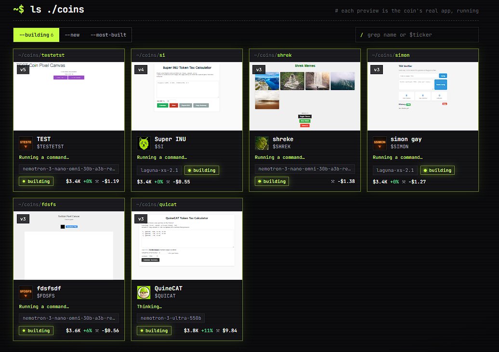Open the Super INU Token Tax Calculator preview
The image size is (499, 352).
187,96
